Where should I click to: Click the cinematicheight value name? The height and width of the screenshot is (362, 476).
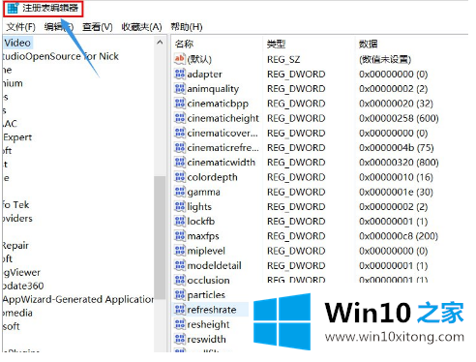223,118
